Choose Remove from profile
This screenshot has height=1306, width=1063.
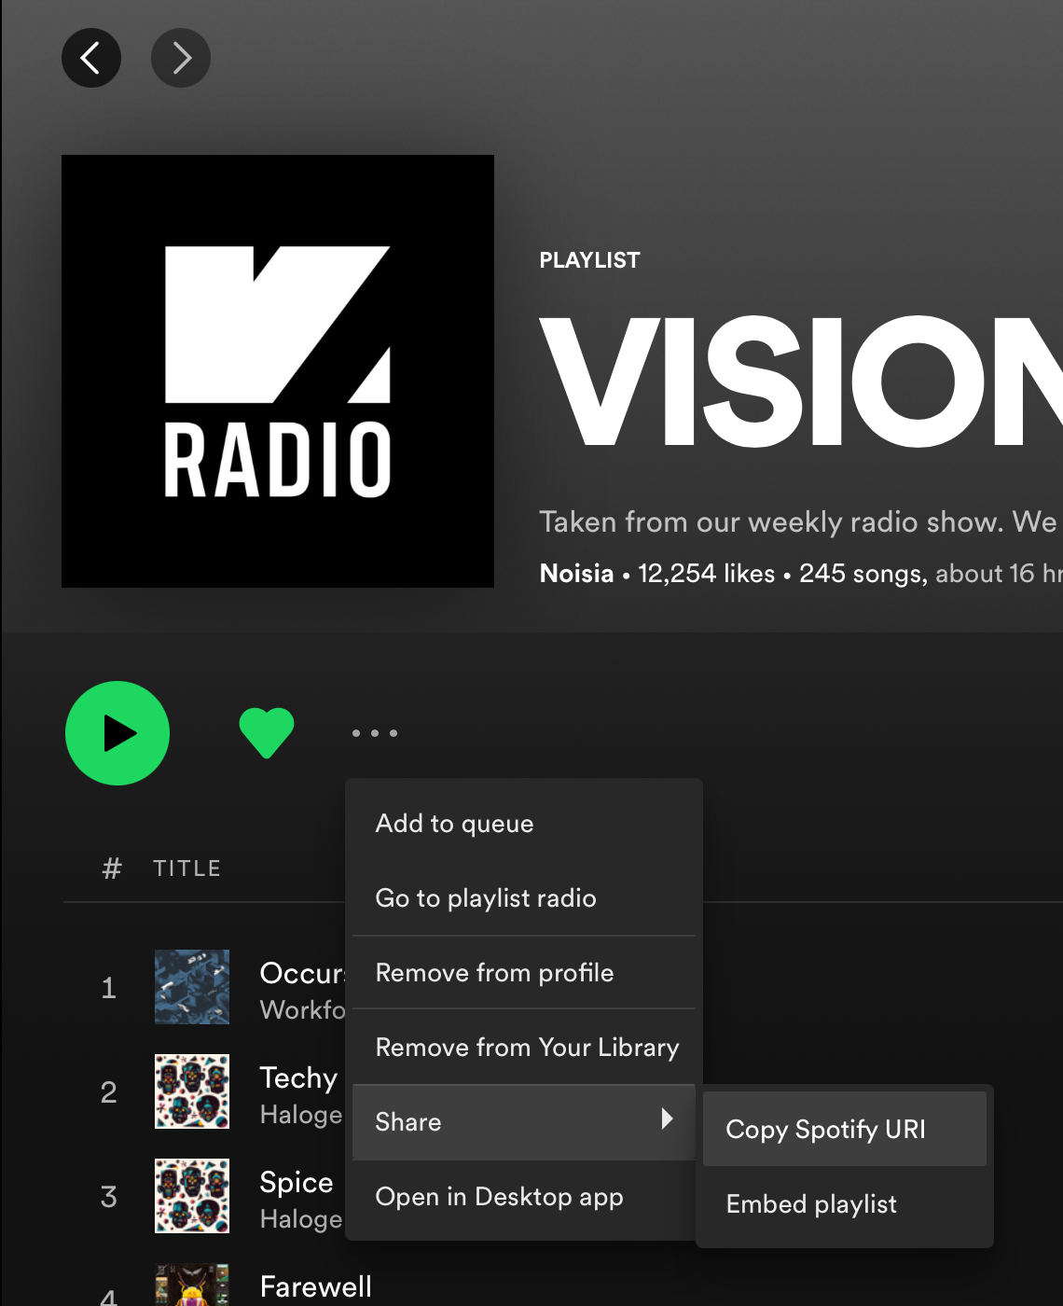click(524, 973)
